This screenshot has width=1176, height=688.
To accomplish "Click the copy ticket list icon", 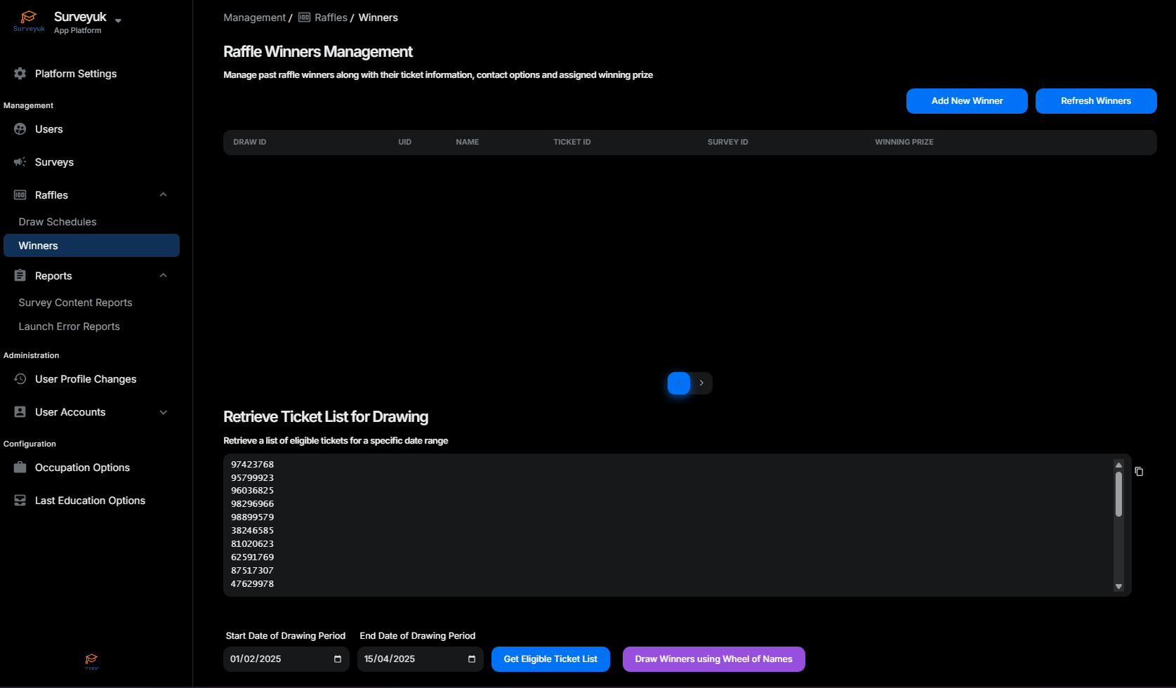I will click(x=1139, y=472).
